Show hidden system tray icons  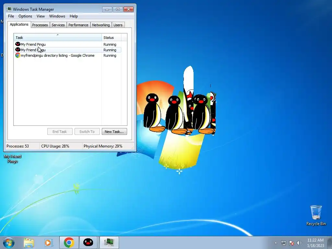pyautogui.click(x=276, y=243)
